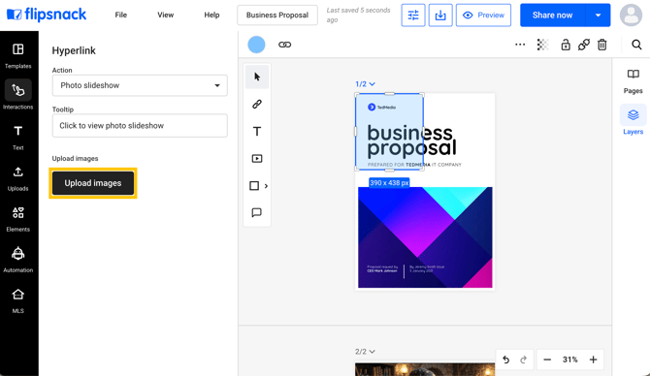Viewport: 650px width, 376px height.
Task: Open the File menu
Action: tap(120, 15)
